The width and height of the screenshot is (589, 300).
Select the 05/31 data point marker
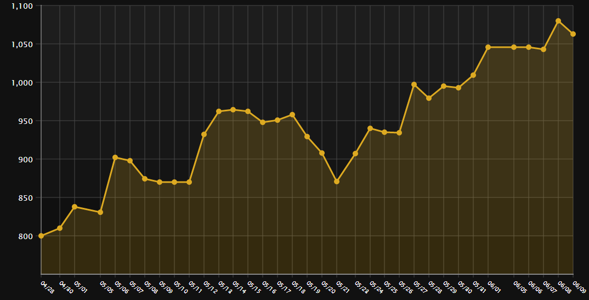pyautogui.click(x=473, y=75)
